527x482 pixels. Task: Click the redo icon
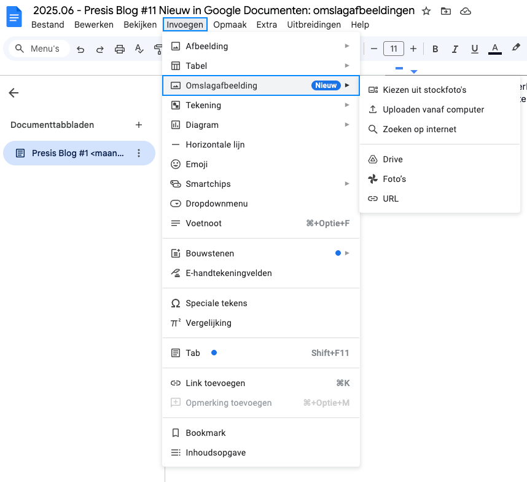[100, 49]
